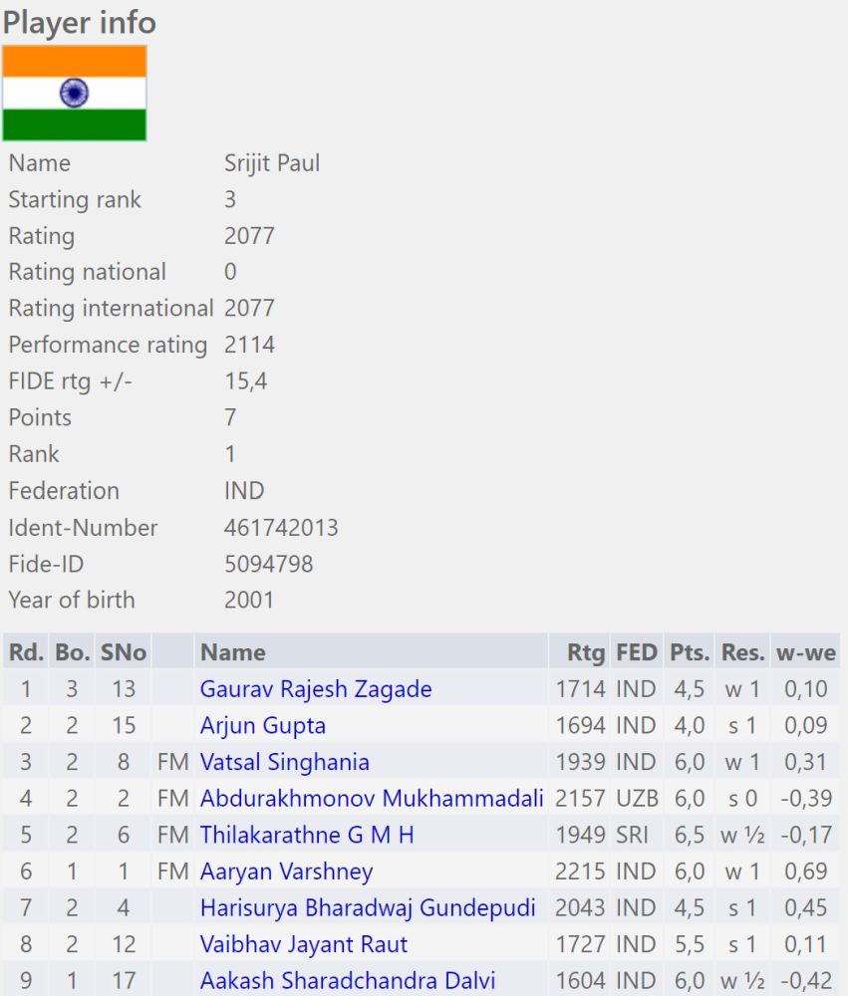Open Aaryan Varshney player link

(x=286, y=871)
